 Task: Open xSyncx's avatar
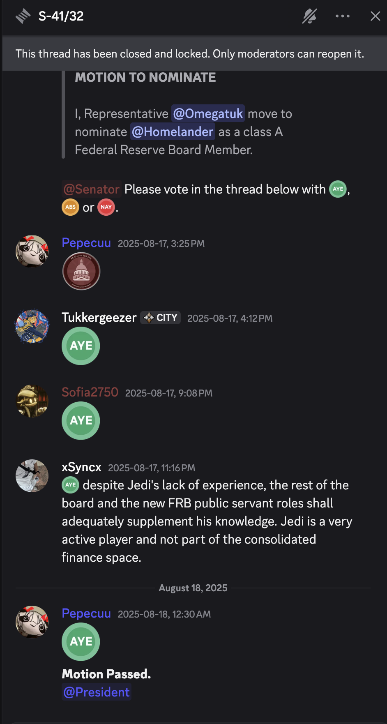point(32,476)
